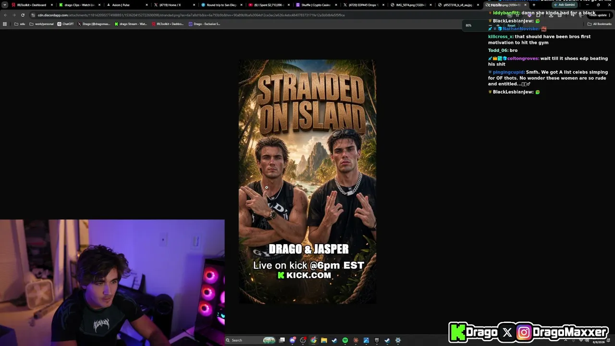Open the tab search dropdown arrow
Viewport: 615px width, 346px height.
click(x=5, y=5)
